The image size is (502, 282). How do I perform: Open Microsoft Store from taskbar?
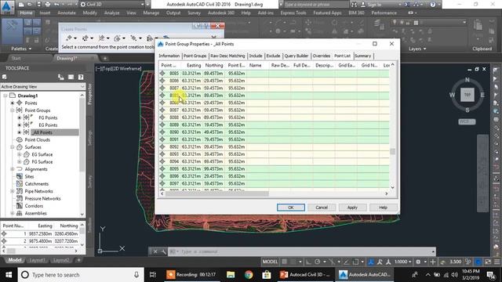click(x=267, y=275)
